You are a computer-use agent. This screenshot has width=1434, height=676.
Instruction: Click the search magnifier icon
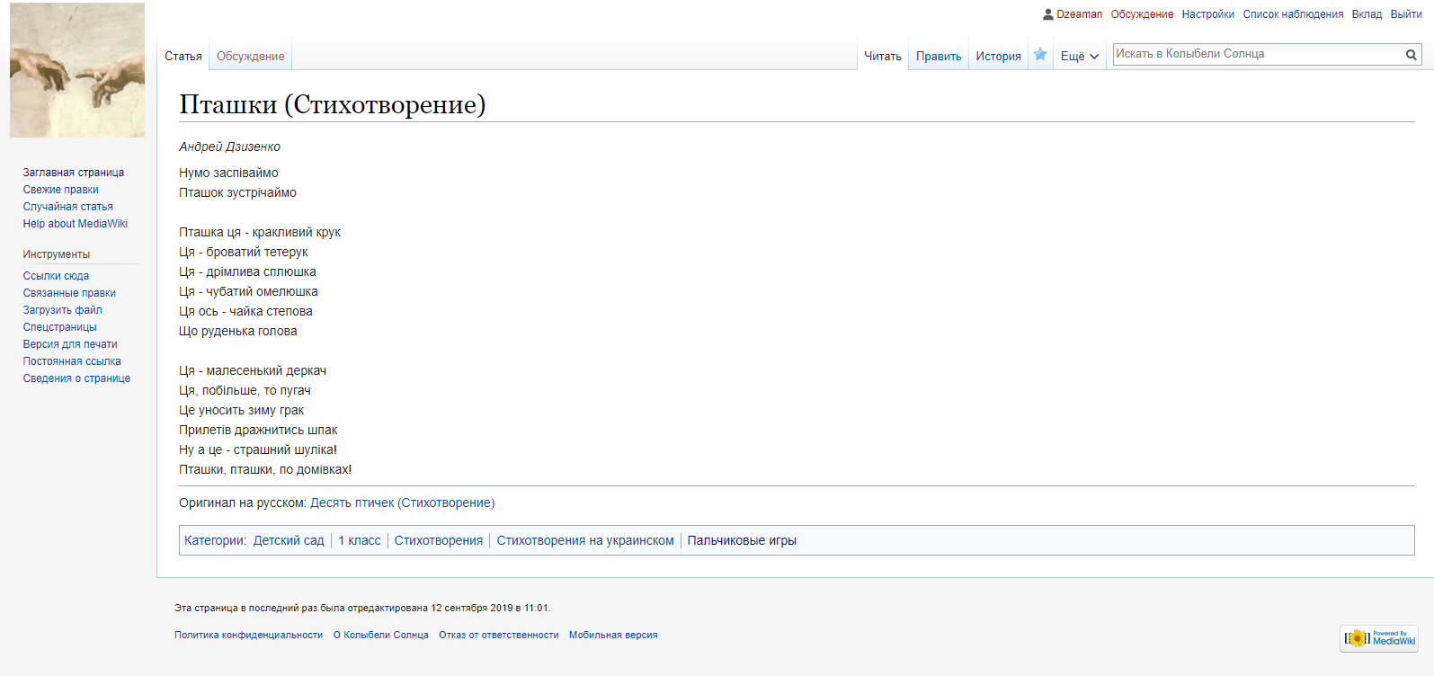point(1412,55)
